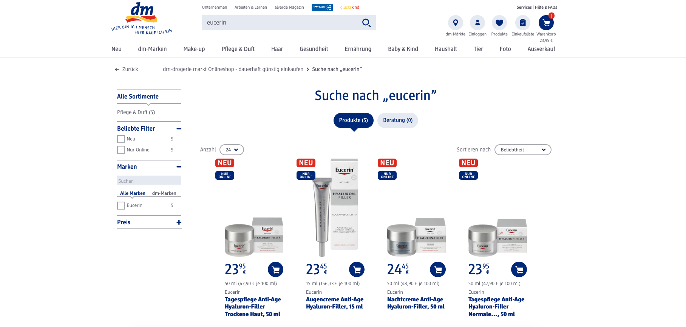Viewport: 686px width, 327px height.
Task: Open the Pflege & Duft menu
Action: click(238, 49)
